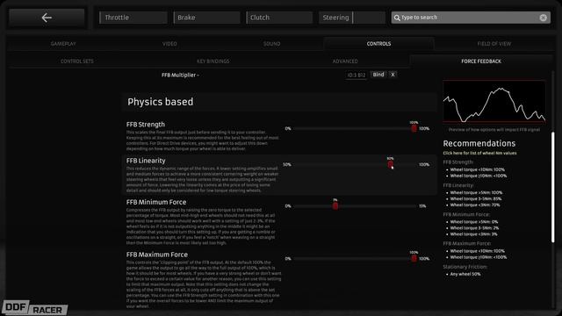
Task: Clear the search field with the X icon
Action: click(x=543, y=18)
